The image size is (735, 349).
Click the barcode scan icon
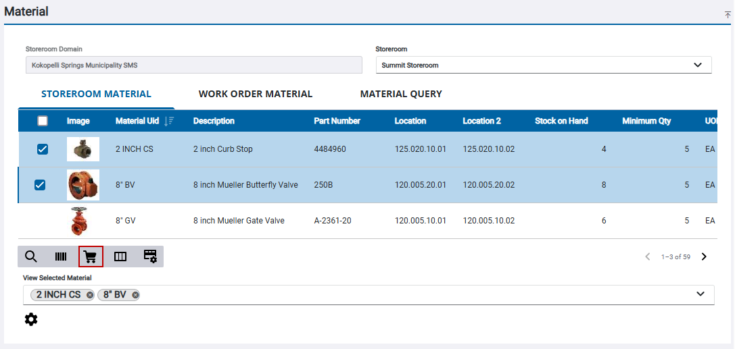(61, 257)
